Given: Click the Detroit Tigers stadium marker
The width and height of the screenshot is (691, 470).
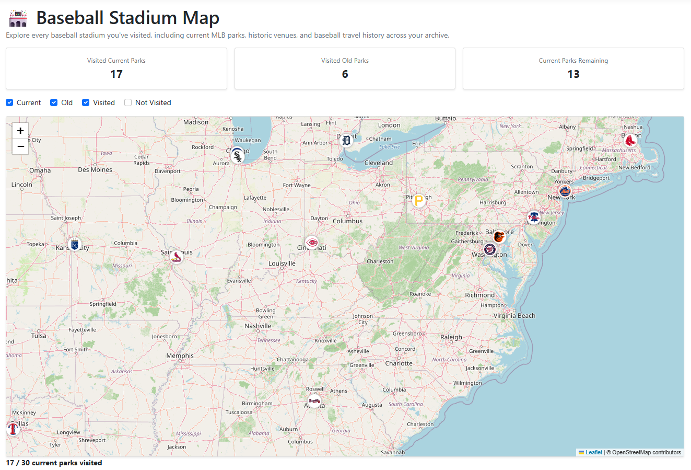Looking at the screenshot, I should coord(346,140).
